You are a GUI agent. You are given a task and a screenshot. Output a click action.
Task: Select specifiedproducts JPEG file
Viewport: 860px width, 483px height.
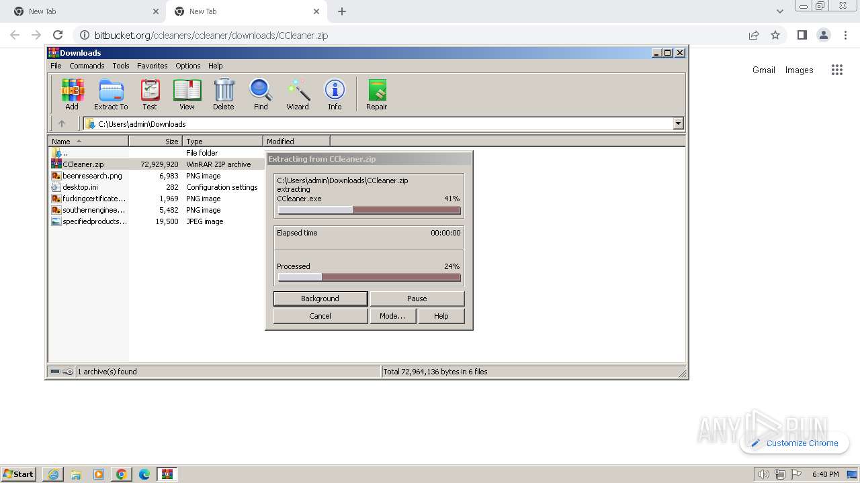[94, 221]
